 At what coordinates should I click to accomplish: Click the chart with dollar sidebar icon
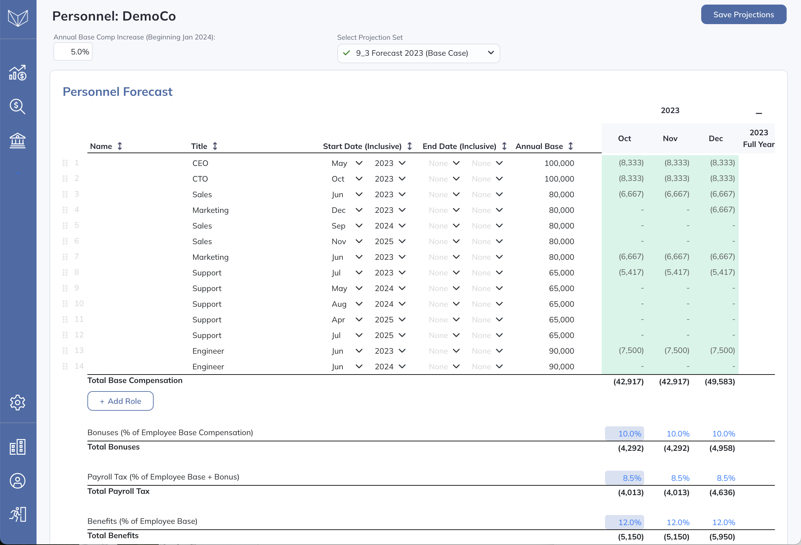[18, 73]
